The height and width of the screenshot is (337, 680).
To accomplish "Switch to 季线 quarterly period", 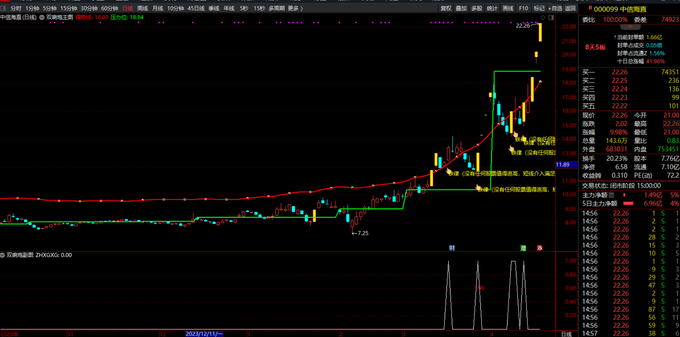I will (x=214, y=8).
